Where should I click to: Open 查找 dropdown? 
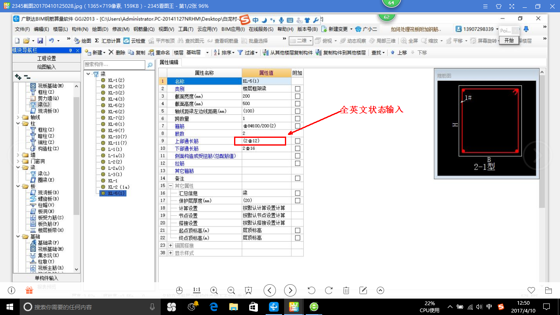378,52
